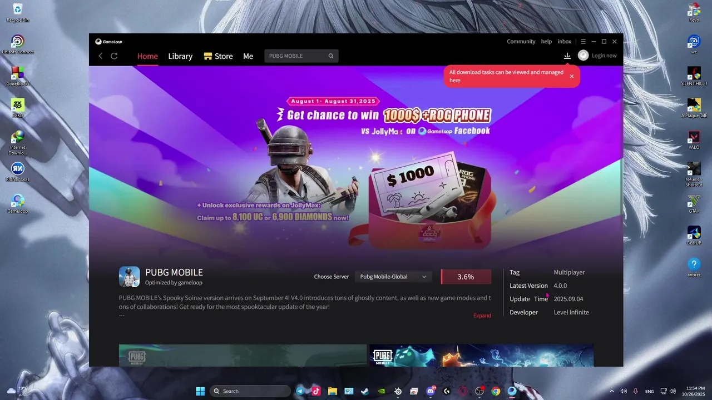Click the 'Level Infinite' developer text
The height and width of the screenshot is (400, 712).
click(x=571, y=312)
